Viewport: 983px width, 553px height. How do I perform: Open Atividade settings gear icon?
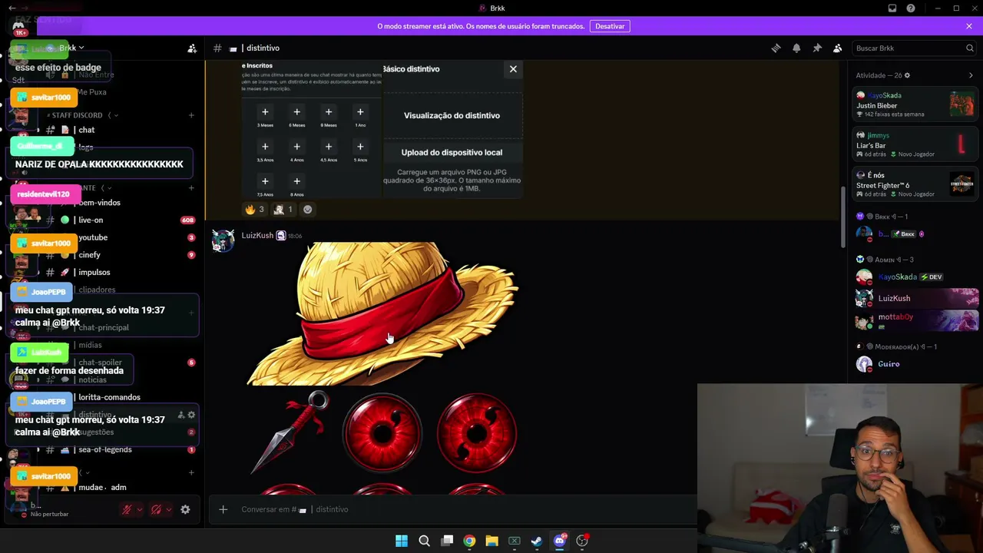[907, 75]
